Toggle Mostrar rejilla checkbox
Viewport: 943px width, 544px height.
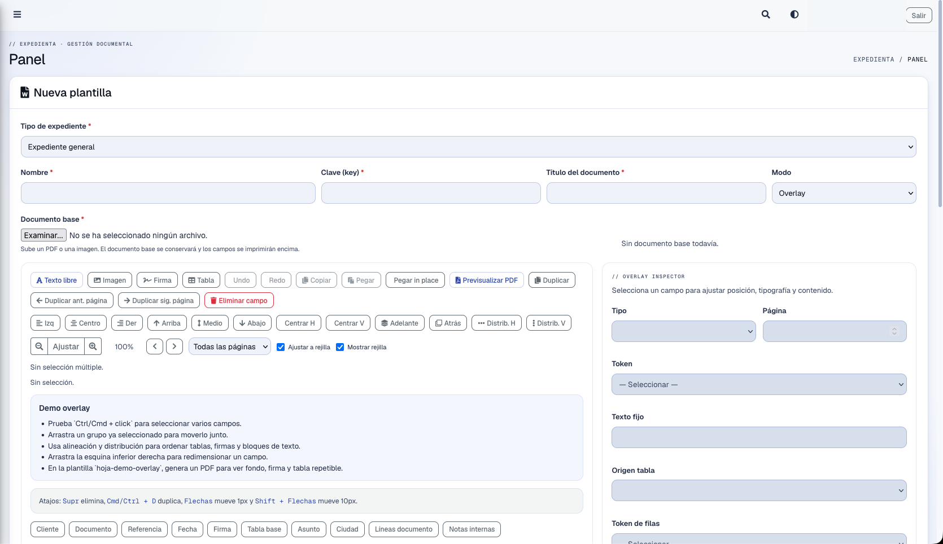pyautogui.click(x=340, y=347)
